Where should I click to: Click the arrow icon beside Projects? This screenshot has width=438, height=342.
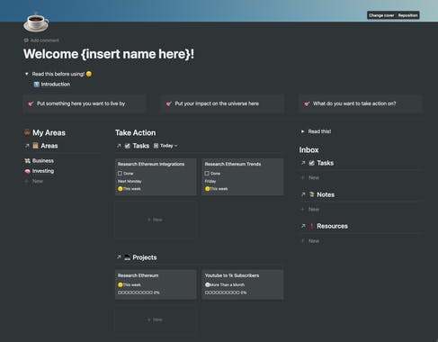119,257
